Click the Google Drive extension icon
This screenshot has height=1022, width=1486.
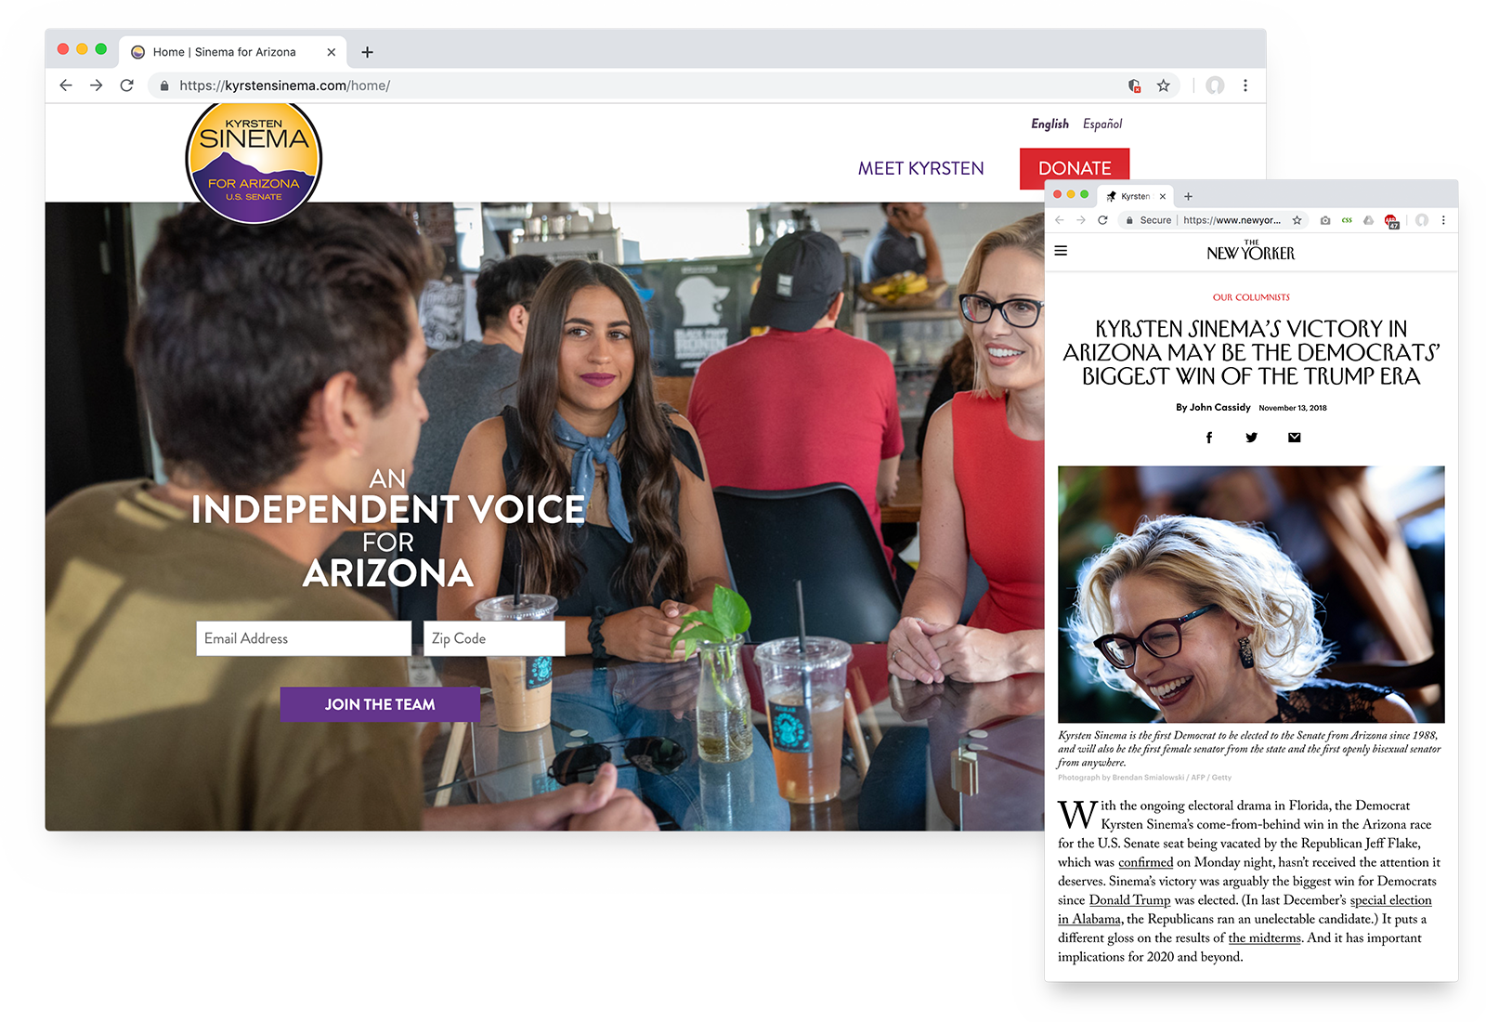click(x=1368, y=220)
